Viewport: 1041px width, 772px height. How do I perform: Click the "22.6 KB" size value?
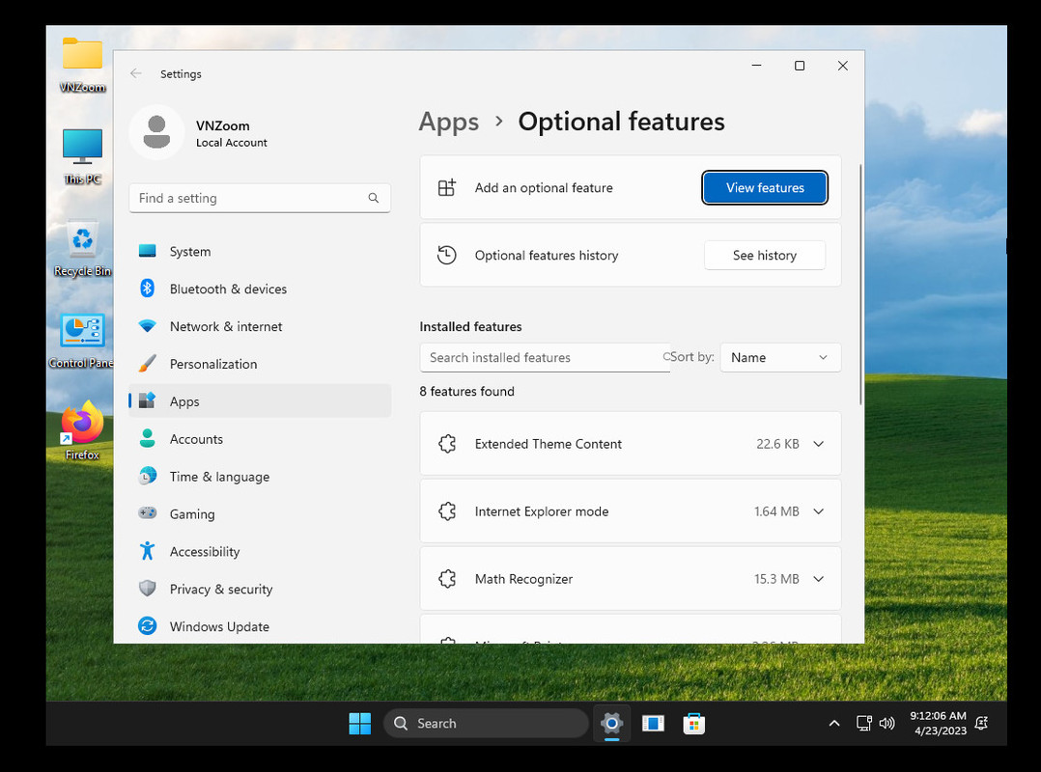point(777,444)
